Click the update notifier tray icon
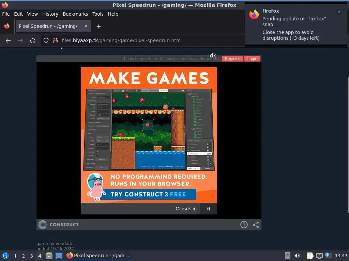349x261 pixels. 328,255
